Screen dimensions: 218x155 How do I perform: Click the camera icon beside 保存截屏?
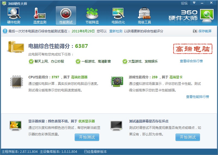tap(195, 31)
